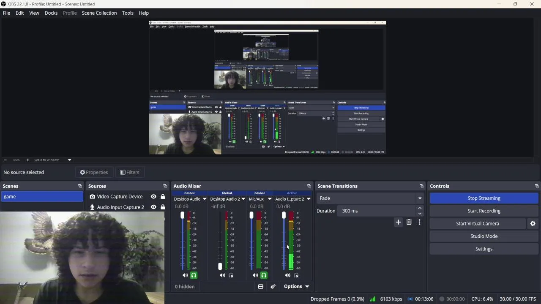Image resolution: width=541 pixels, height=304 pixels.
Task: Decrease transition duration with down arrow
Action: (x=420, y=214)
